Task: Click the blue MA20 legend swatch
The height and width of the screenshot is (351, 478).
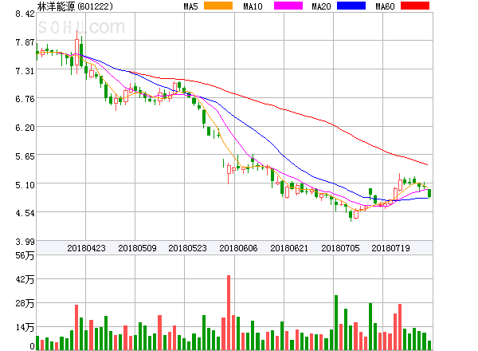Action: (351, 6)
